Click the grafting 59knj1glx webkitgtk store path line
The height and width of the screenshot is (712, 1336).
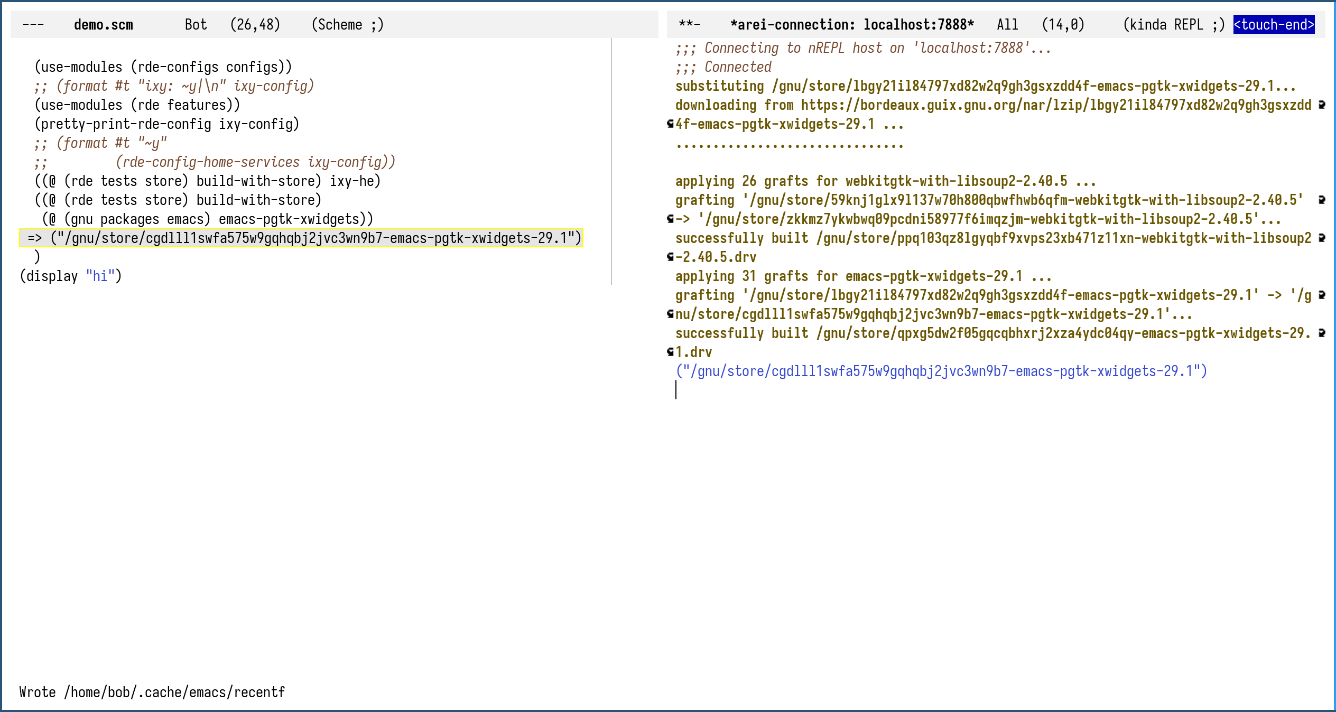point(989,200)
